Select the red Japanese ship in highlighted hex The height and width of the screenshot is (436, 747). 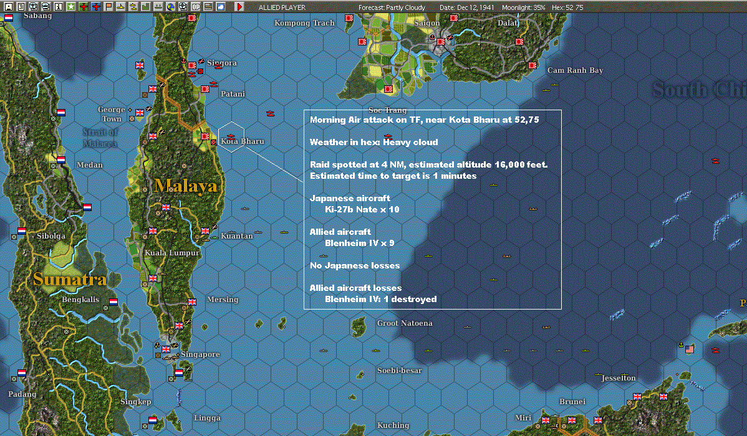231,137
